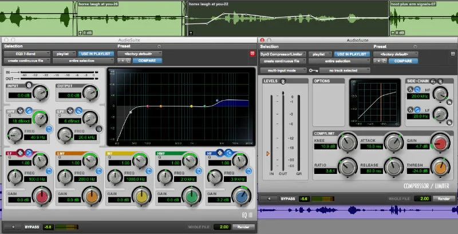Click the horse laugh at you-22 audio clip

click(288, 18)
